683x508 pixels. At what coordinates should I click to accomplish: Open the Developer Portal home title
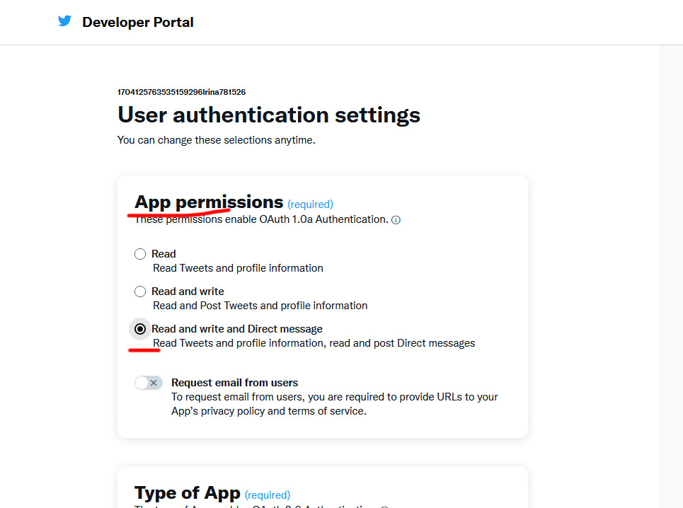coord(138,22)
